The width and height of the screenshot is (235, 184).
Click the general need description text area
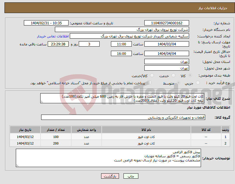[122, 98]
